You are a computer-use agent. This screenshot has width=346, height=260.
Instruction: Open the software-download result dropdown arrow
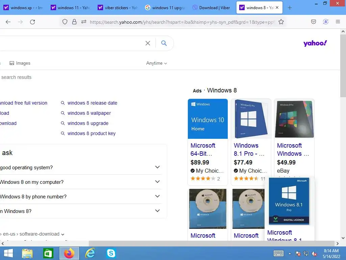tap(63, 234)
